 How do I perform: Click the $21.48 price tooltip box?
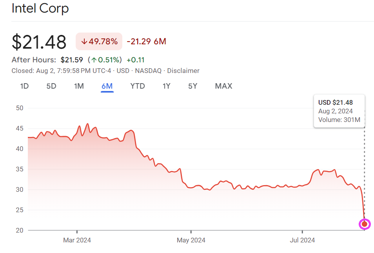coord(339,111)
